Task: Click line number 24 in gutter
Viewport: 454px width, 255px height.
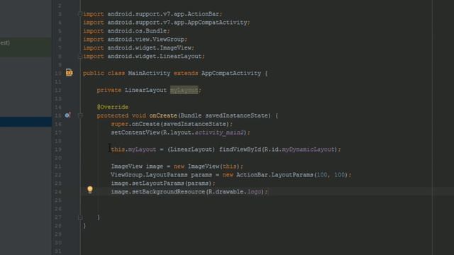Action: (58, 192)
